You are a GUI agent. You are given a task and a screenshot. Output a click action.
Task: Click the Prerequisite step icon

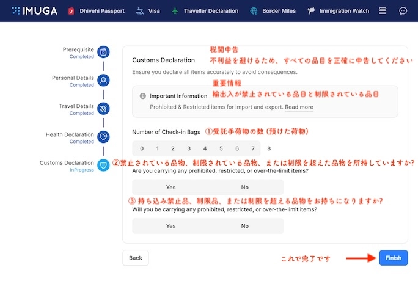pos(103,52)
